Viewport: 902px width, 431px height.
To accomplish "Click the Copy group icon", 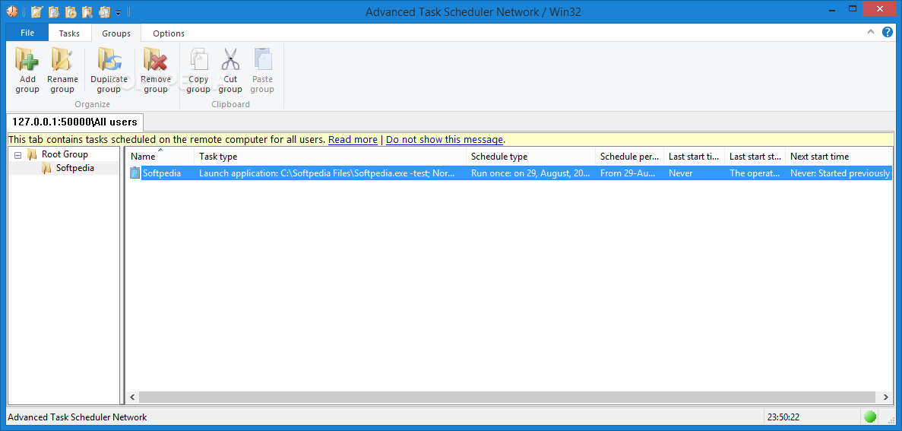I will (x=198, y=59).
